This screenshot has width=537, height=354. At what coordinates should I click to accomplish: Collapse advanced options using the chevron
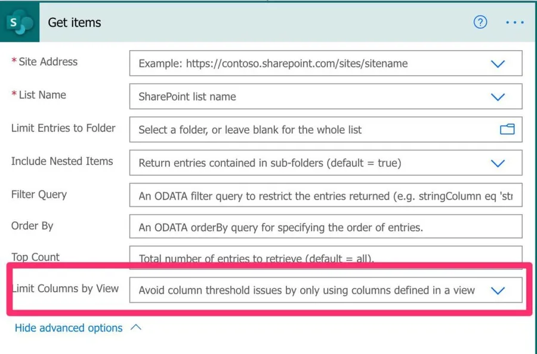point(136,327)
